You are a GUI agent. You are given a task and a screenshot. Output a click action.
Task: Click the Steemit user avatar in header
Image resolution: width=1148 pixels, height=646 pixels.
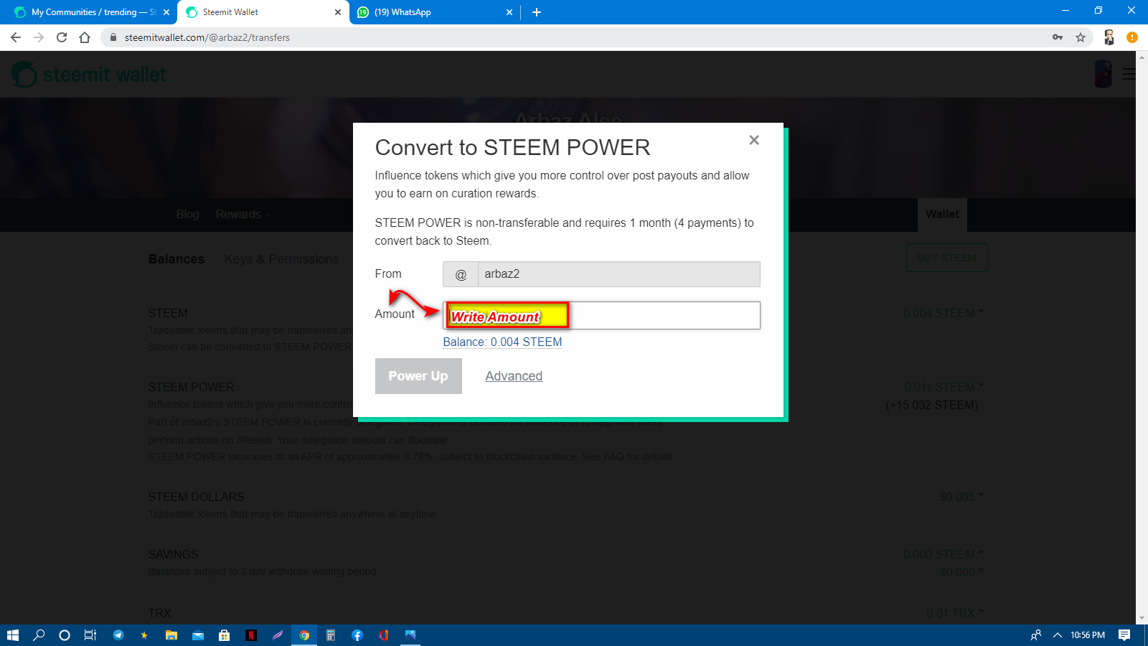pyautogui.click(x=1104, y=74)
